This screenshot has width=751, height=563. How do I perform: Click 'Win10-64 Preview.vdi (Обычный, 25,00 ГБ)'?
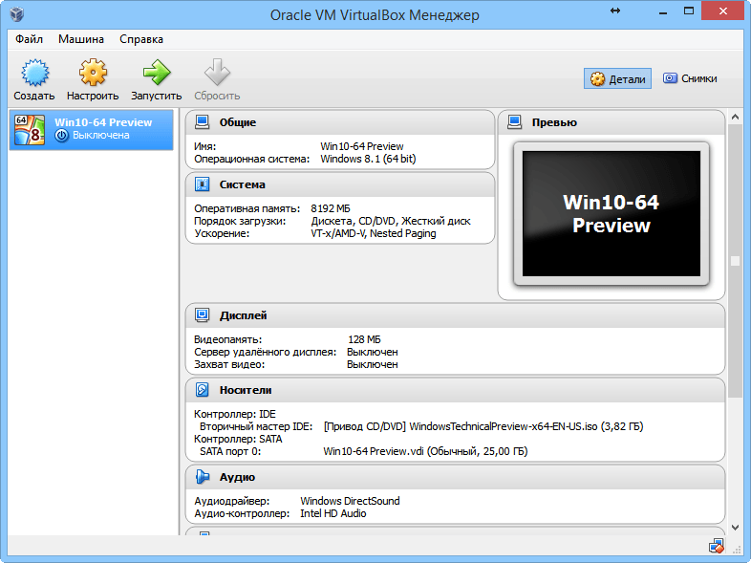pyautogui.click(x=425, y=451)
